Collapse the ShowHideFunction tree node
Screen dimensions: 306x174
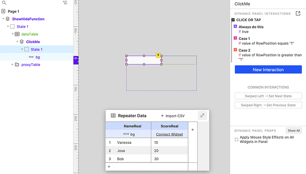point(3,19)
